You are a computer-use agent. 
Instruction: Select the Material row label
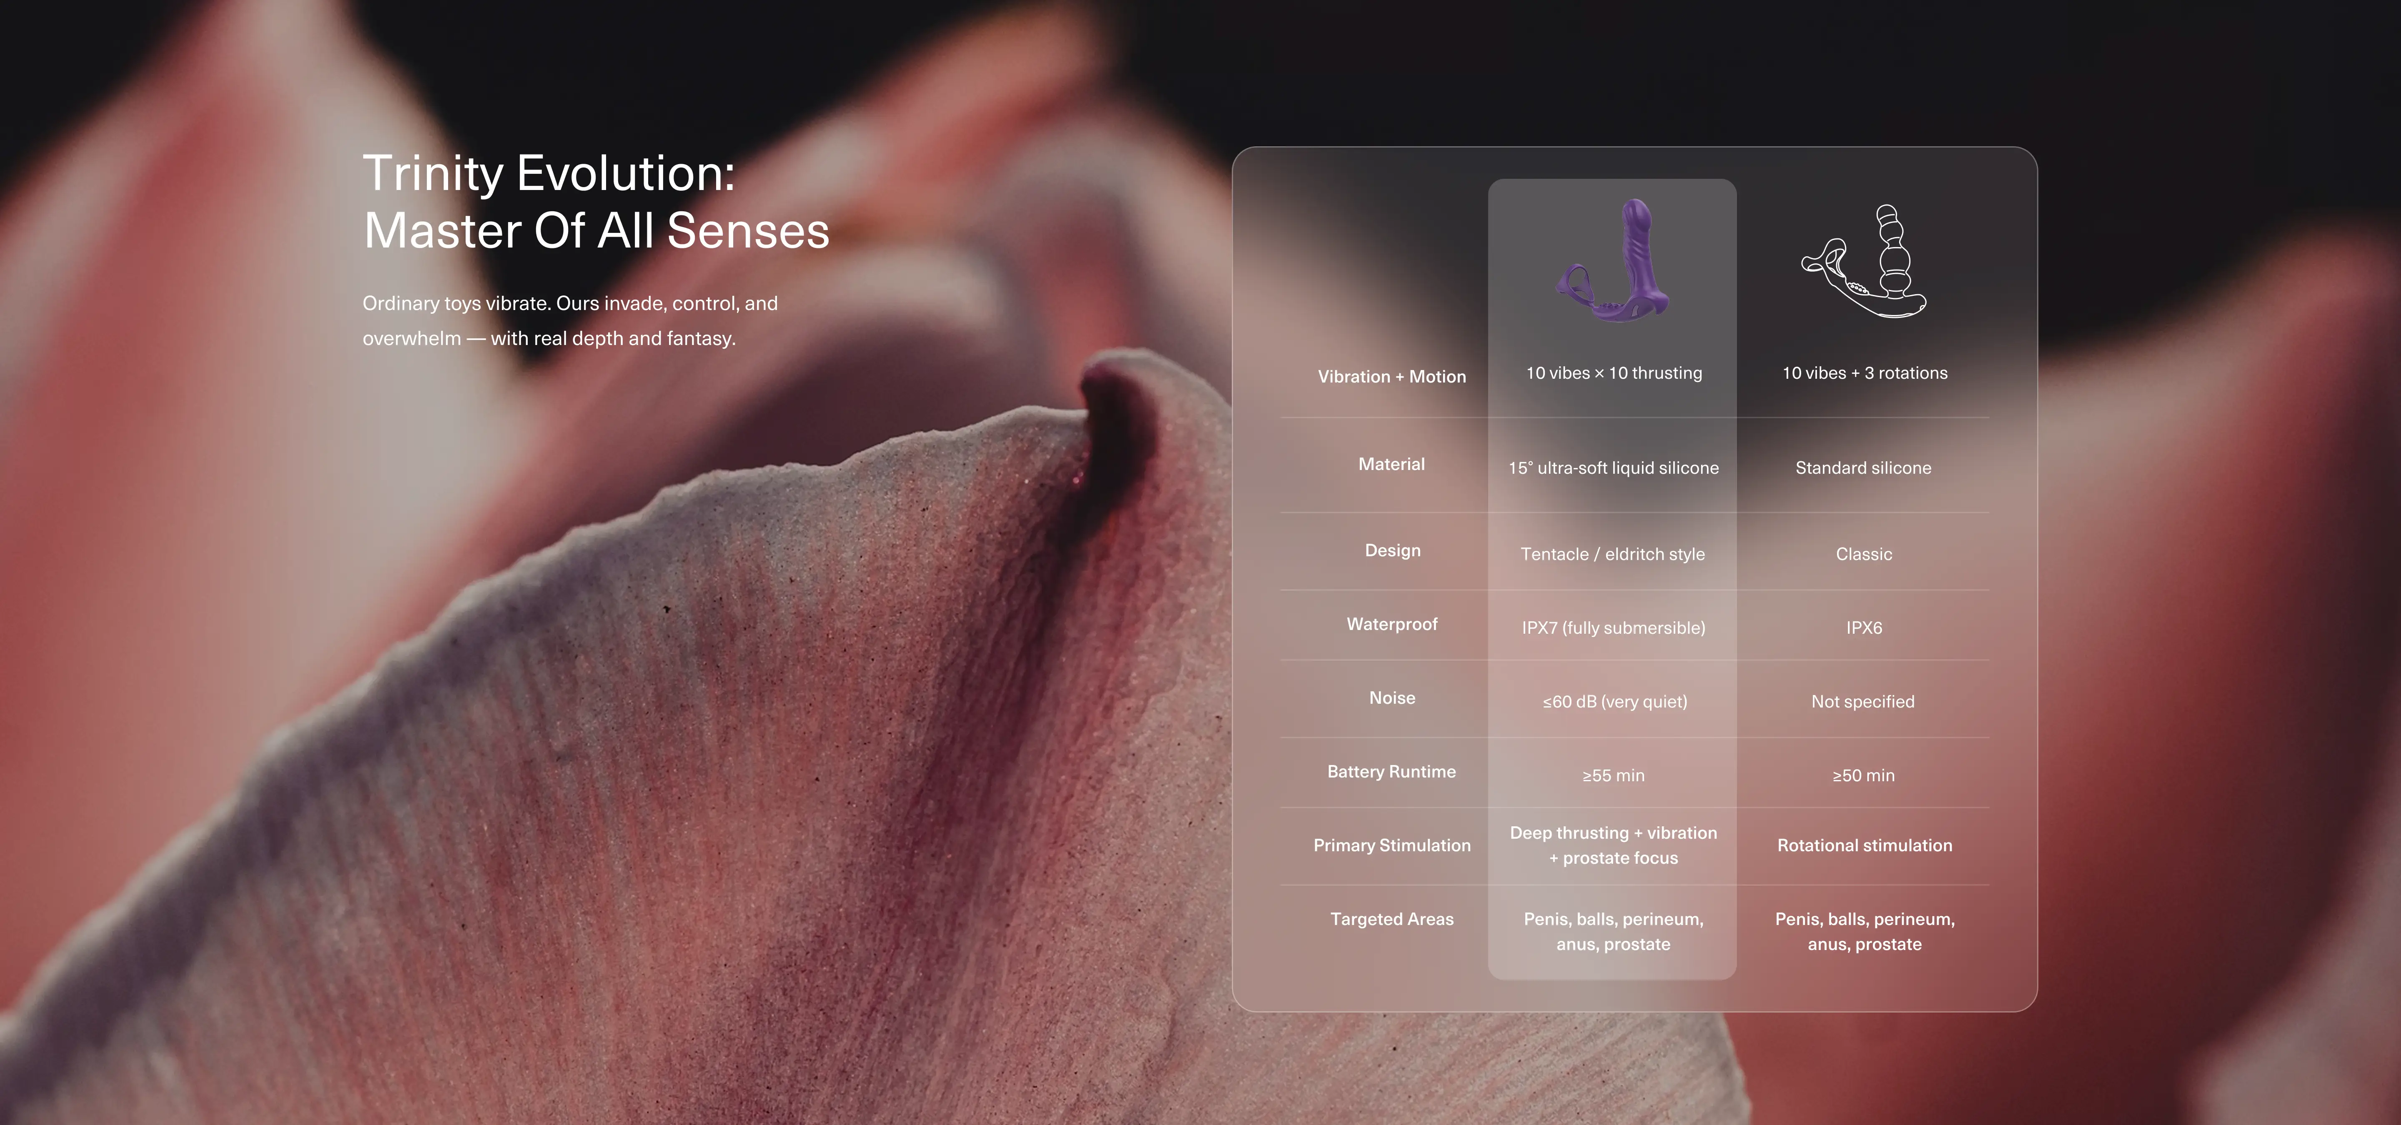click(x=1391, y=464)
